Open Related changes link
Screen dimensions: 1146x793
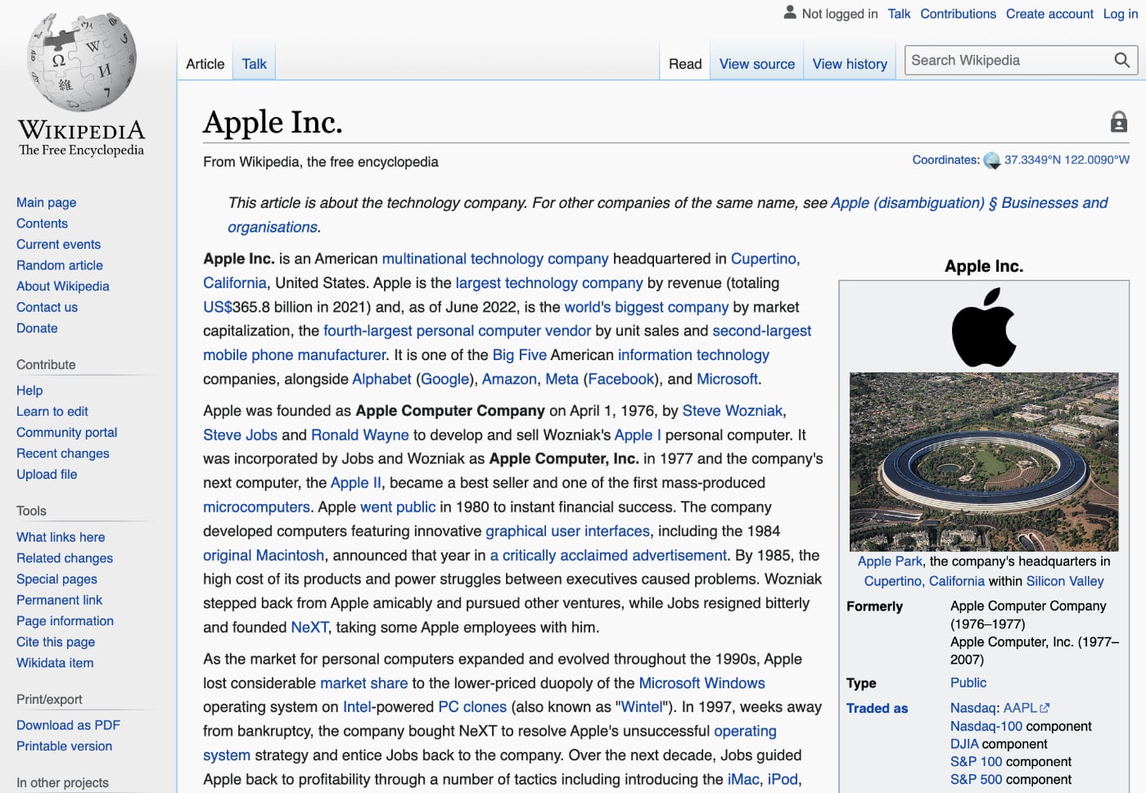pos(65,558)
